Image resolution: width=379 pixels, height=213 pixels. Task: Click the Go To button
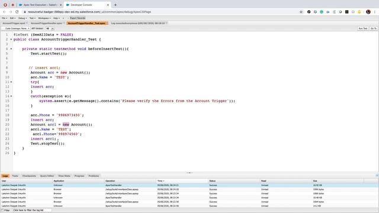(x=373, y=28)
